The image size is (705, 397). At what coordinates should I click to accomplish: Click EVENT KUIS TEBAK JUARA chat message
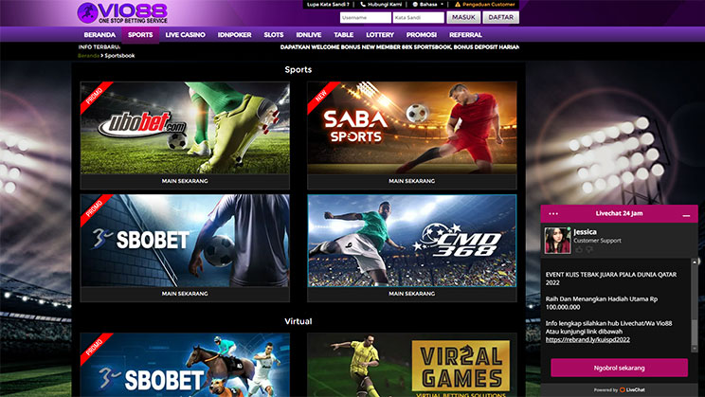(x=611, y=279)
